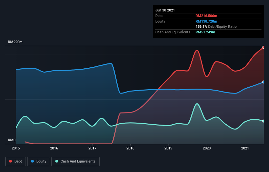The height and width of the screenshot is (172, 269).
Task: Click the teal Cash end-point marker
Action: pos(263,121)
